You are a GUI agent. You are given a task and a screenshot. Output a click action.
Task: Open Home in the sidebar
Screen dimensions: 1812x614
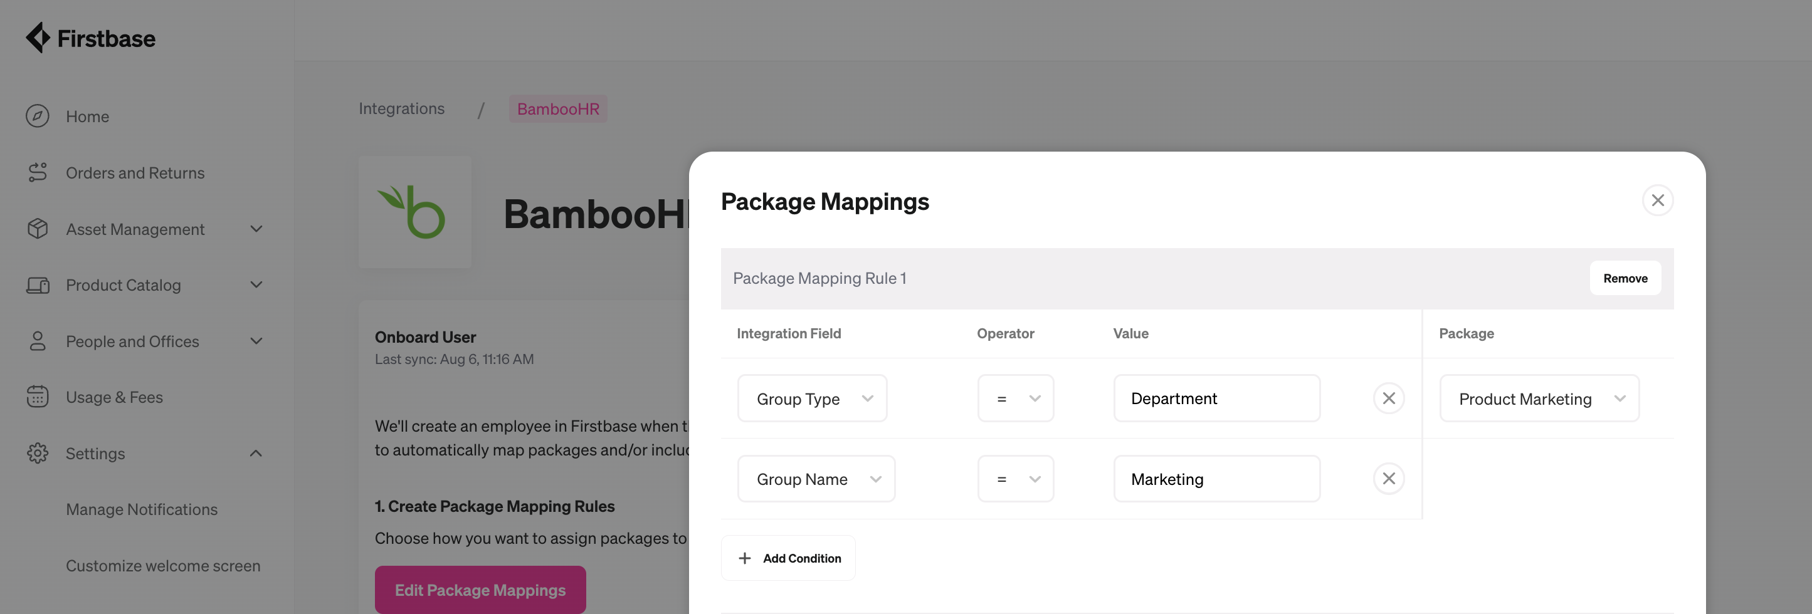(x=87, y=117)
